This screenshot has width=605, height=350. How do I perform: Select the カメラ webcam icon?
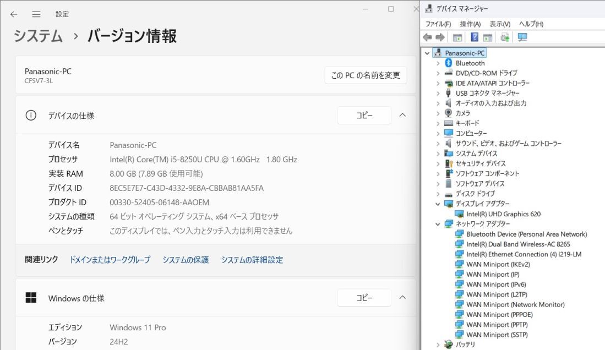tap(448, 113)
